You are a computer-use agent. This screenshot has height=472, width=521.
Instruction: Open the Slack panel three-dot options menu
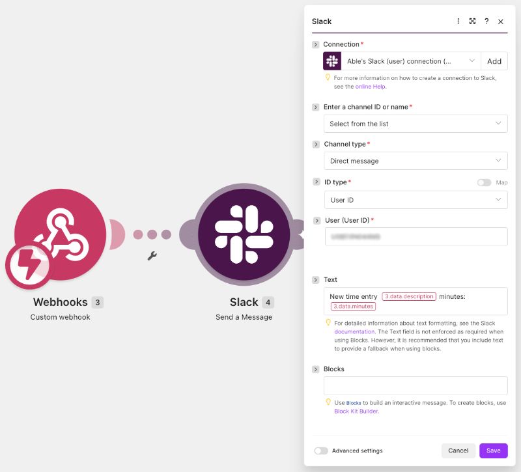458,21
